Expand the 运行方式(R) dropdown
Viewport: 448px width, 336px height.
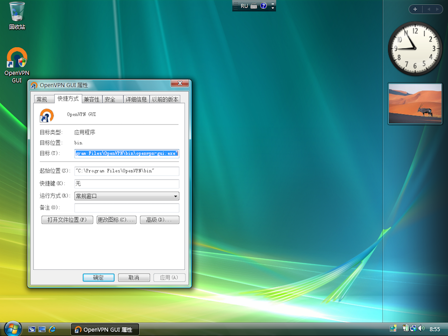tap(126, 196)
